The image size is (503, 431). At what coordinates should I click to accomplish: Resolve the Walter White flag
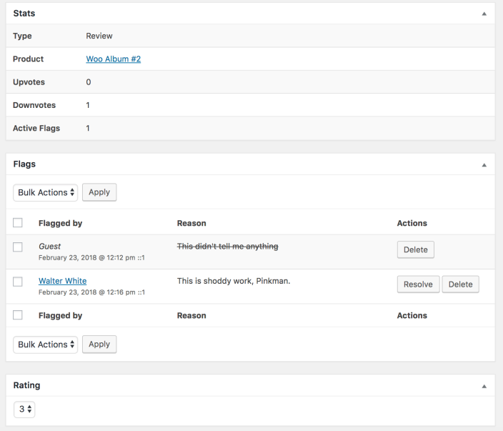[418, 284]
